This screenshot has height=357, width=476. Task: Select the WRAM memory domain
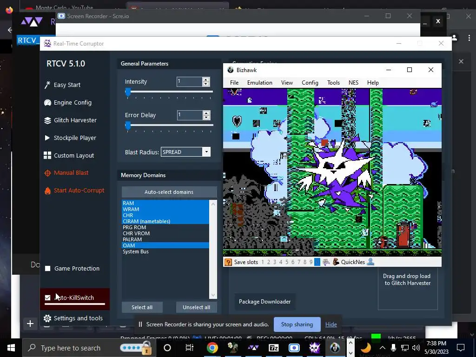point(165,209)
